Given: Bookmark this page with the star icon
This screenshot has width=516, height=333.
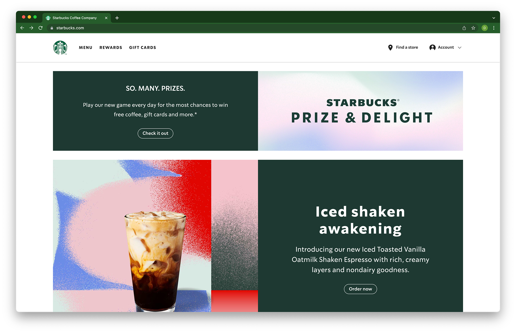Looking at the screenshot, I should [473, 28].
